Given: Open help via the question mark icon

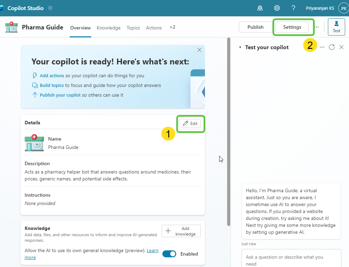Looking at the screenshot, I should [x=293, y=8].
